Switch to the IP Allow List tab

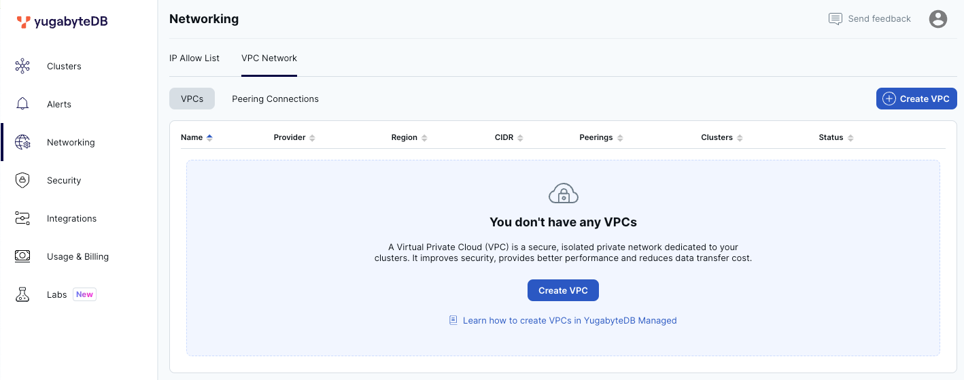[194, 58]
